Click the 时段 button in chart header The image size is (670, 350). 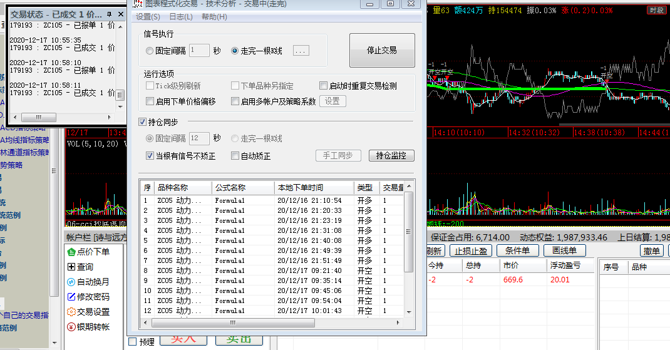(657, 10)
